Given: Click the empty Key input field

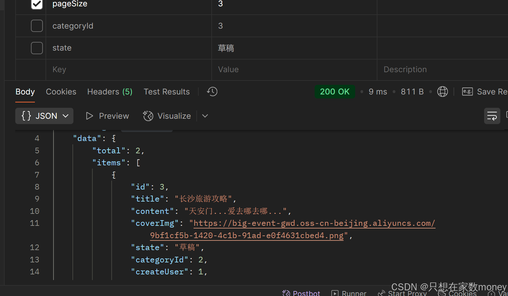Looking at the screenshot, I should point(129,70).
